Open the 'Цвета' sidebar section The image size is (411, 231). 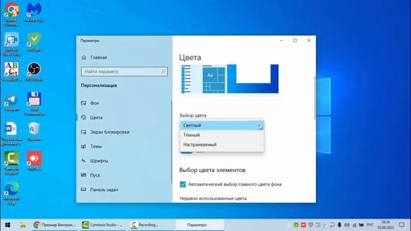tap(124, 117)
